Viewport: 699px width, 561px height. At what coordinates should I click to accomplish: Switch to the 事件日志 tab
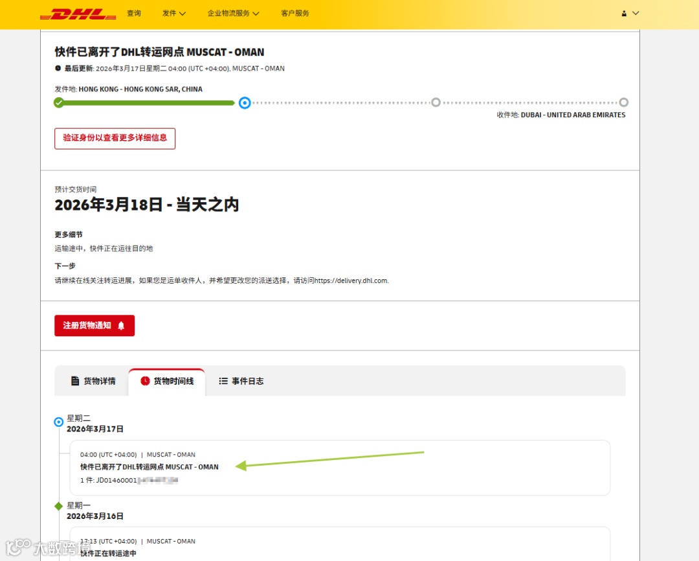point(241,381)
